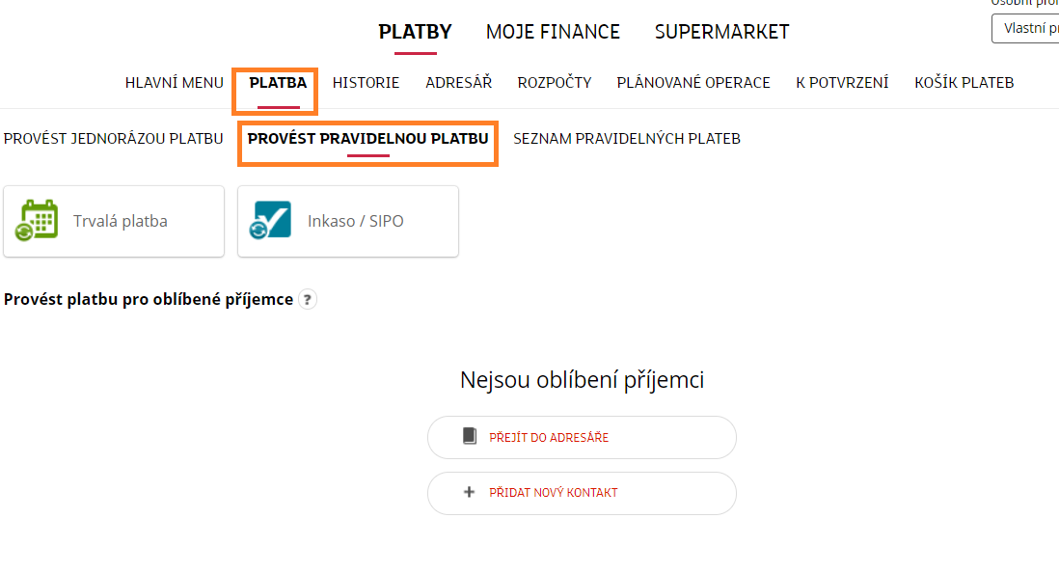Open the question mark help icon
Viewport: 1059px width, 573px height.
coord(308,299)
